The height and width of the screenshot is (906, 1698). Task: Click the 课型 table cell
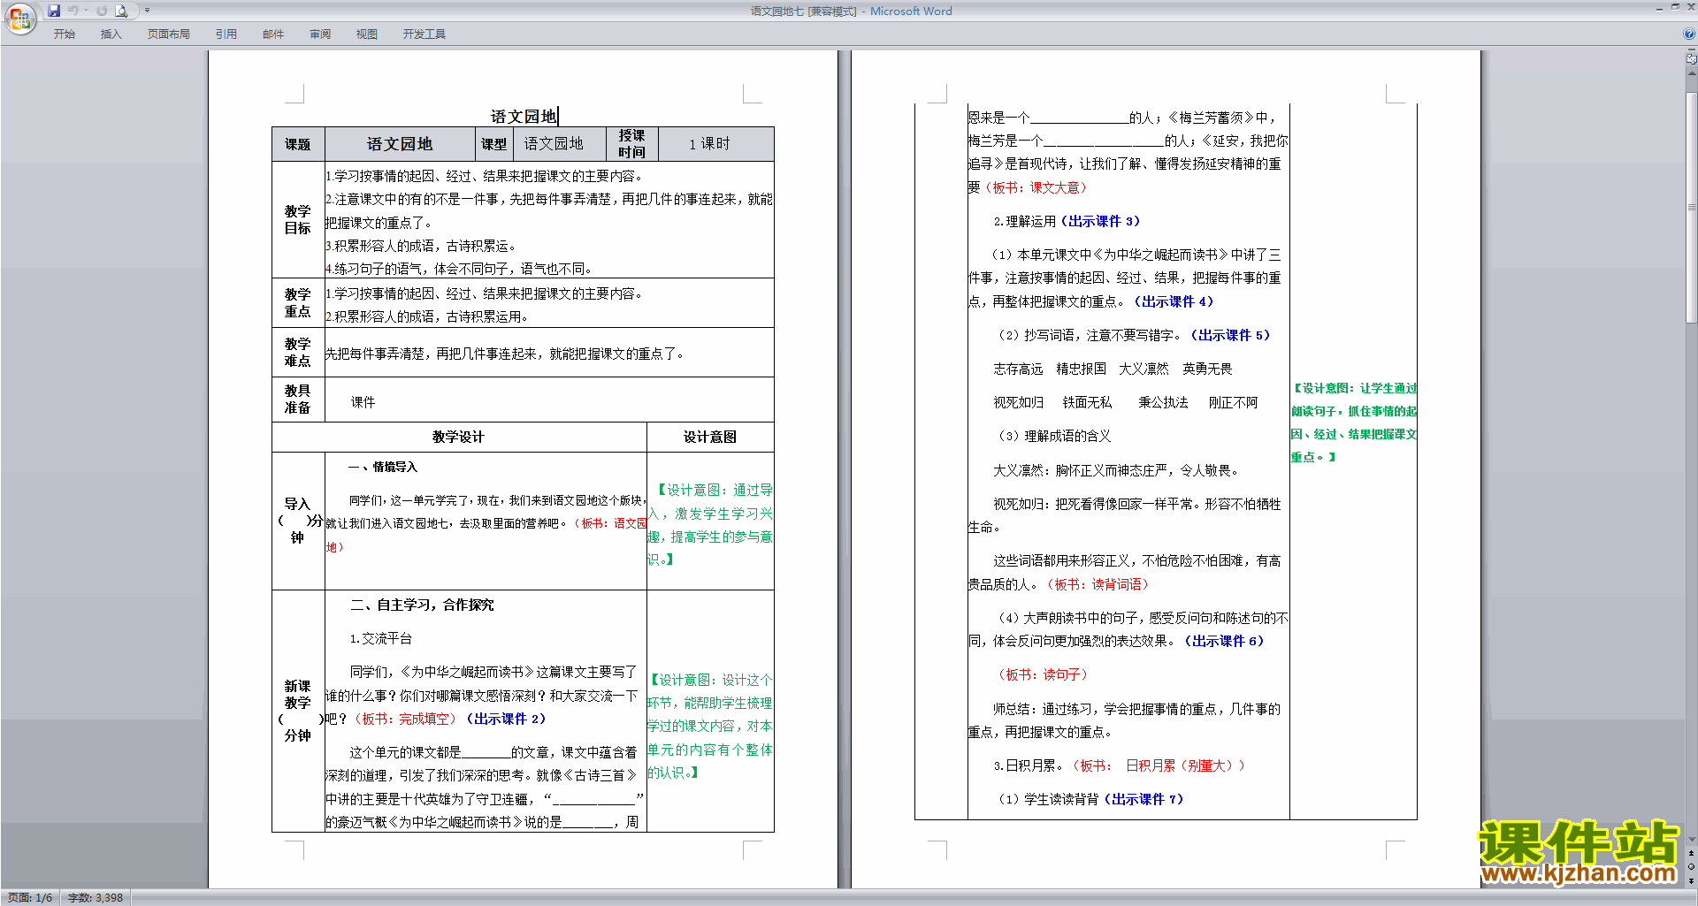click(493, 144)
